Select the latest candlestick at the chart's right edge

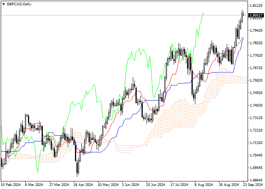[244, 14]
